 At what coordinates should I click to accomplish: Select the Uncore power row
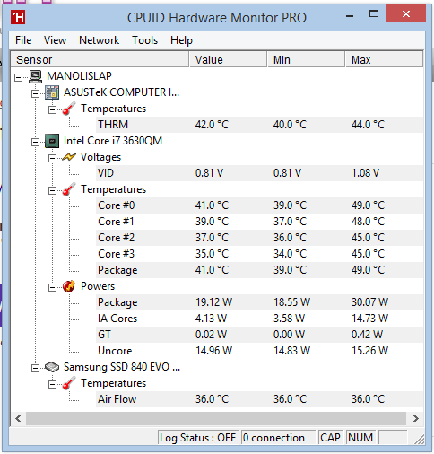pos(260,351)
